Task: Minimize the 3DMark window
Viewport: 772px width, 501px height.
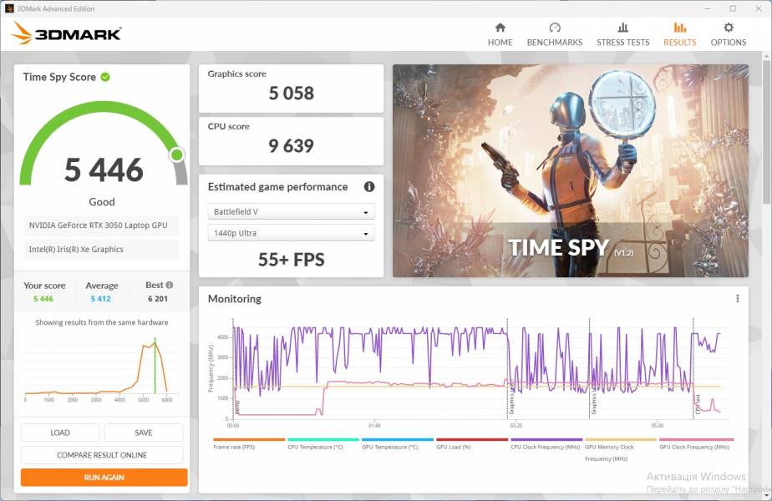Action: point(708,8)
